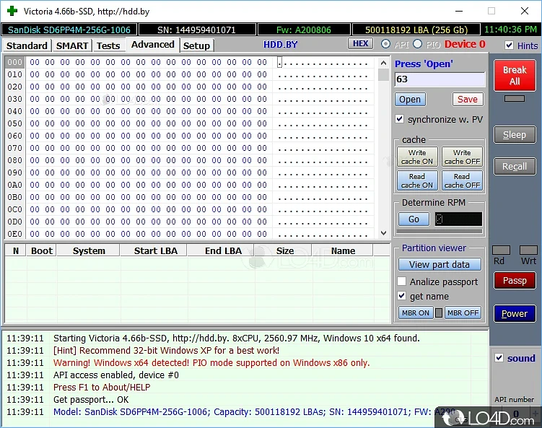The height and width of the screenshot is (428, 542).
Task: Click the 'Press F1 to About/HELP' log line
Action: click(x=102, y=387)
